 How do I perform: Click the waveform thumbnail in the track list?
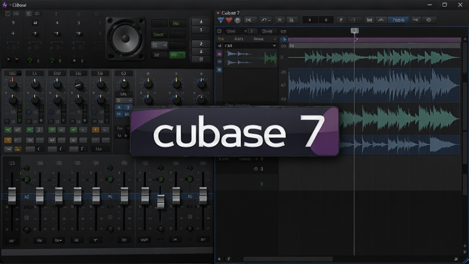coord(251,58)
